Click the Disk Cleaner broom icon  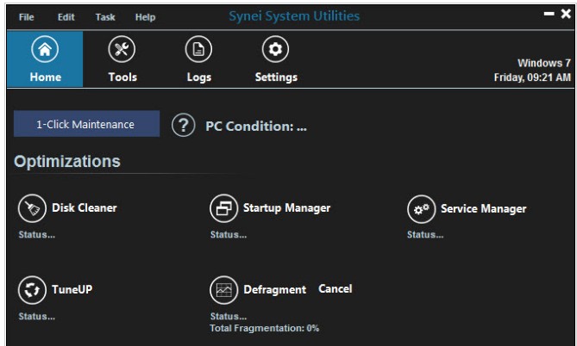[x=32, y=208]
